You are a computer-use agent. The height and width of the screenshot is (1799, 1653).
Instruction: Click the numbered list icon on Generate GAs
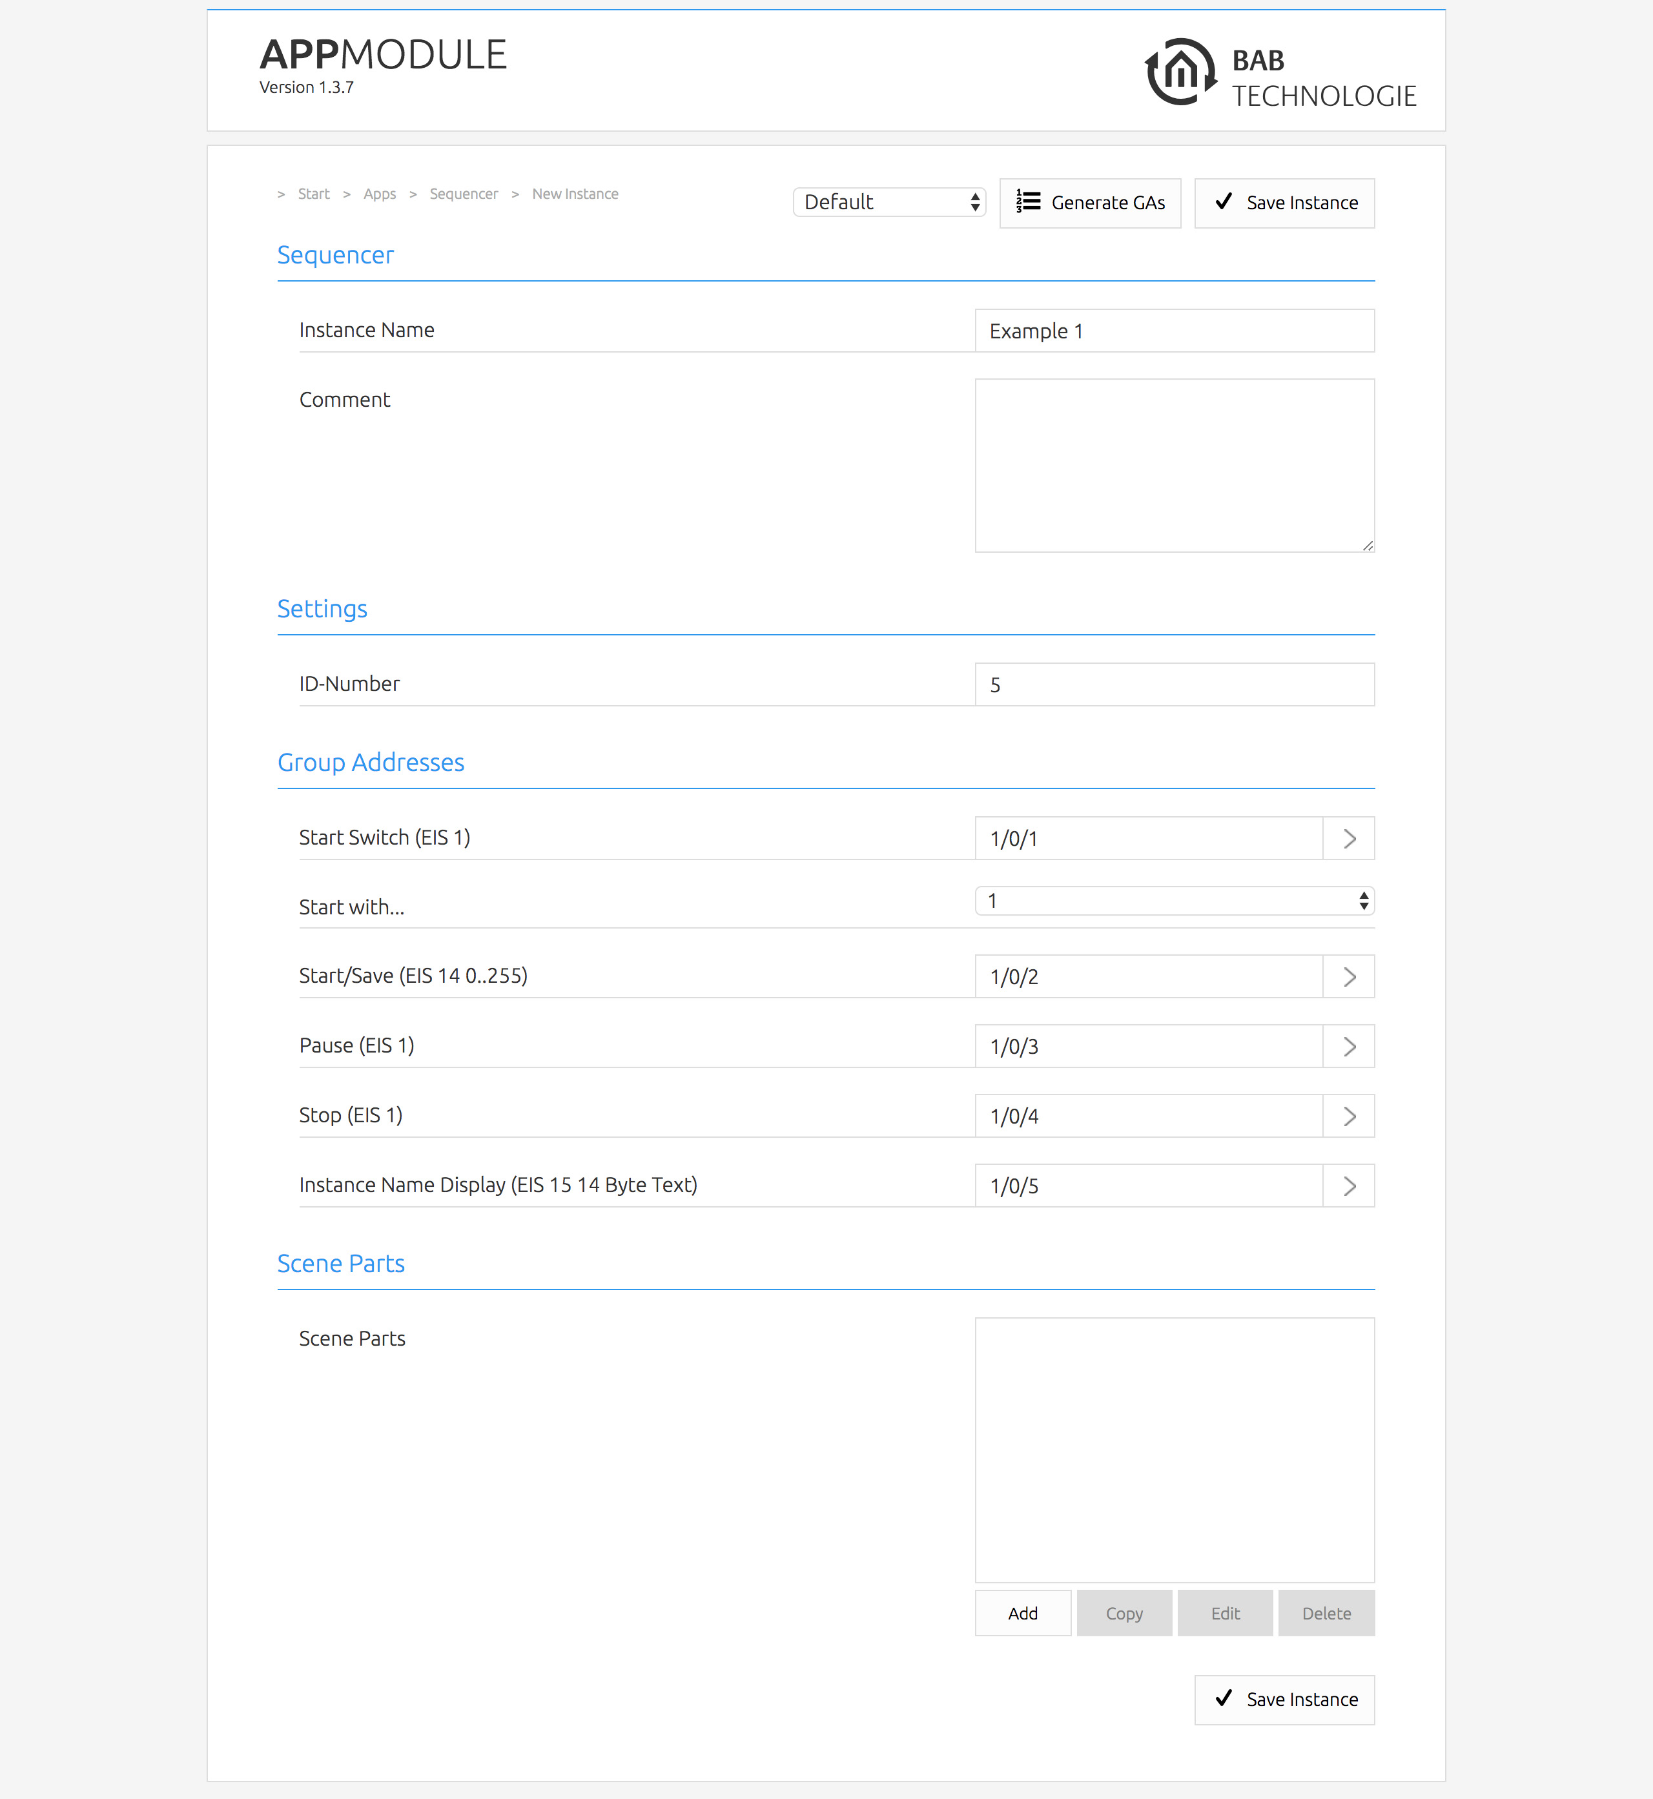coord(1028,202)
